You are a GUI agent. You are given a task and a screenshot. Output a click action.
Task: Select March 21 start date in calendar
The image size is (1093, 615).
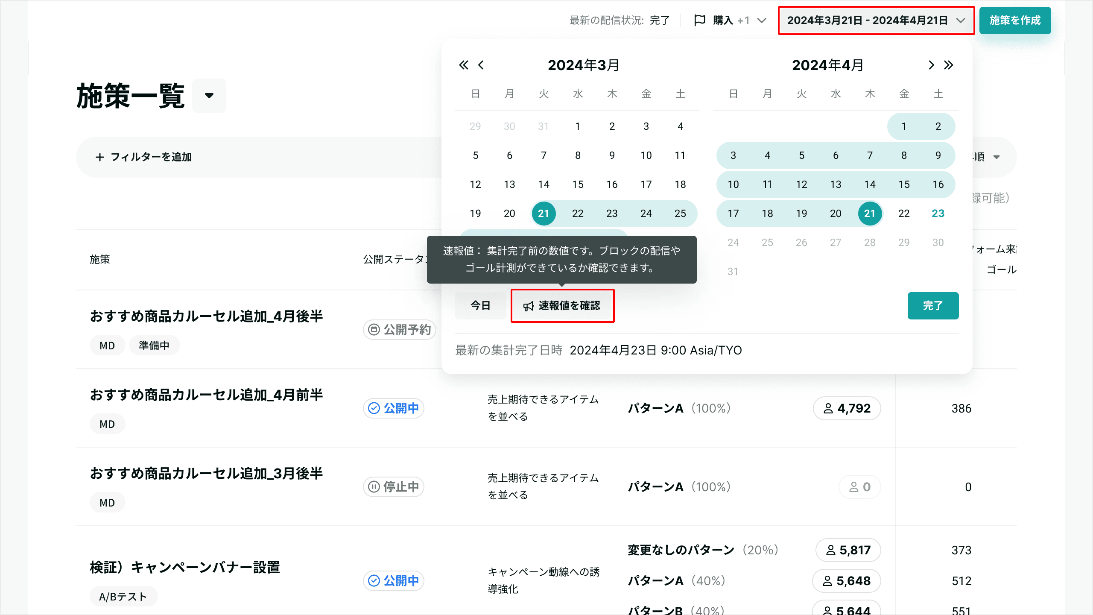point(544,214)
